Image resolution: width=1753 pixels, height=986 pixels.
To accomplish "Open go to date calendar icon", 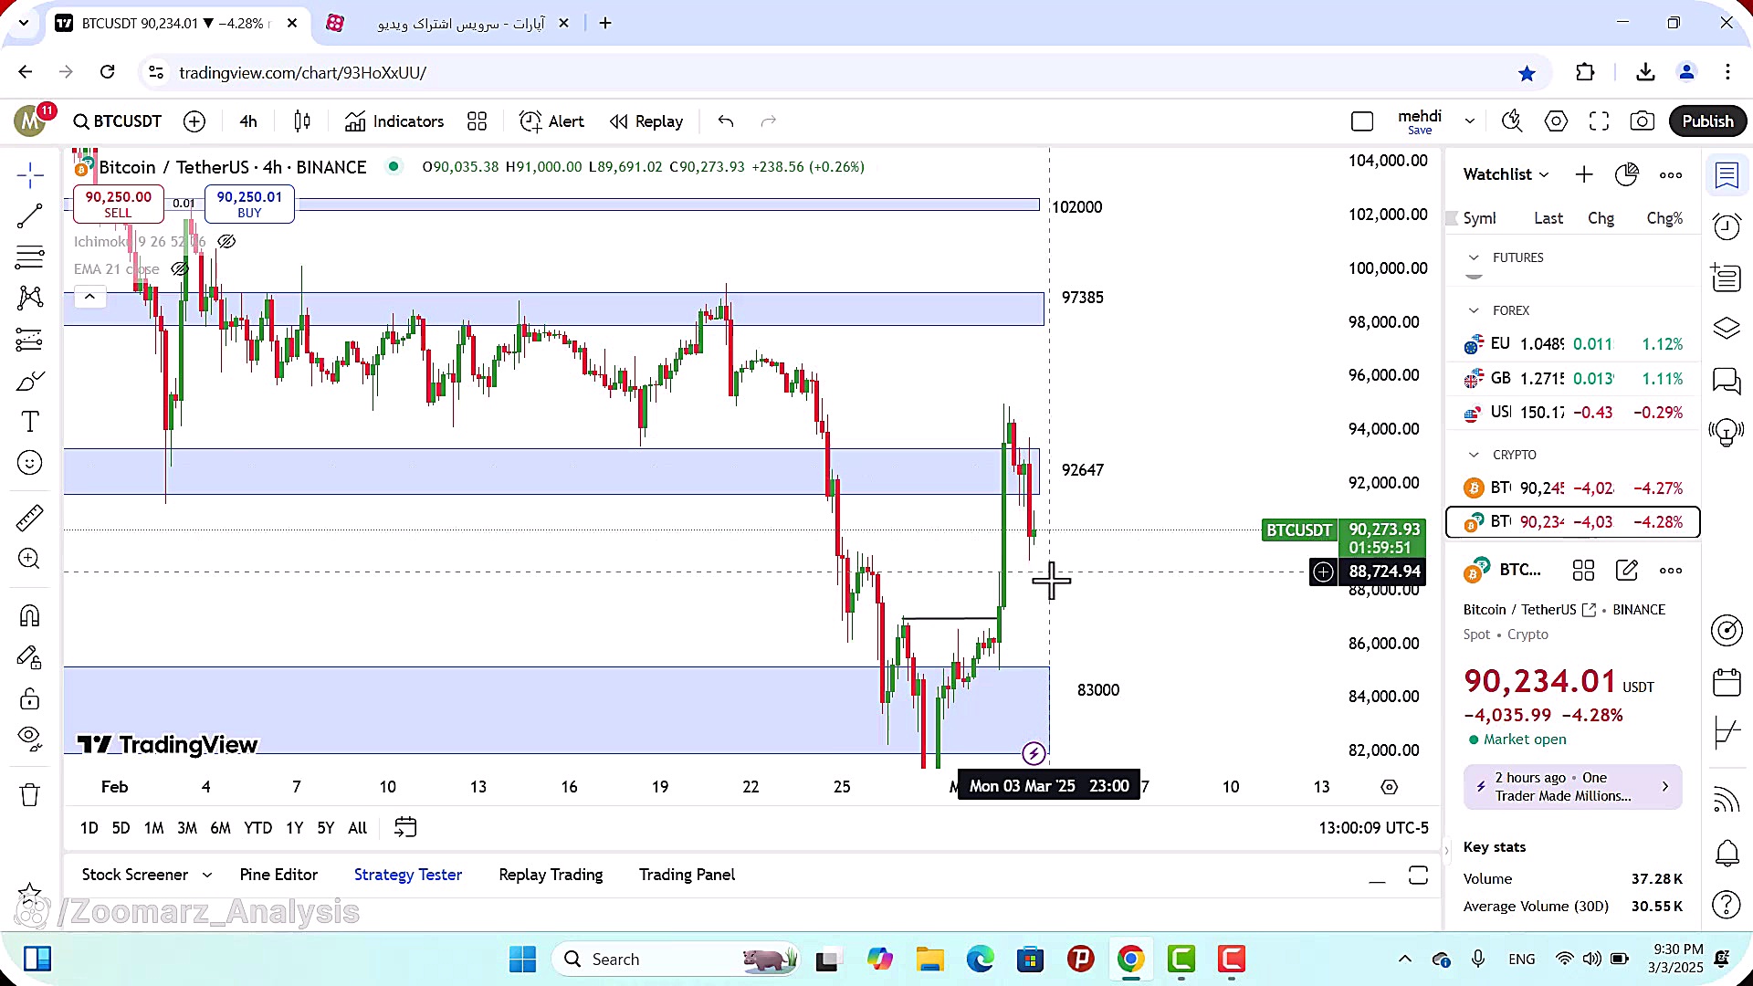I will (x=405, y=828).
